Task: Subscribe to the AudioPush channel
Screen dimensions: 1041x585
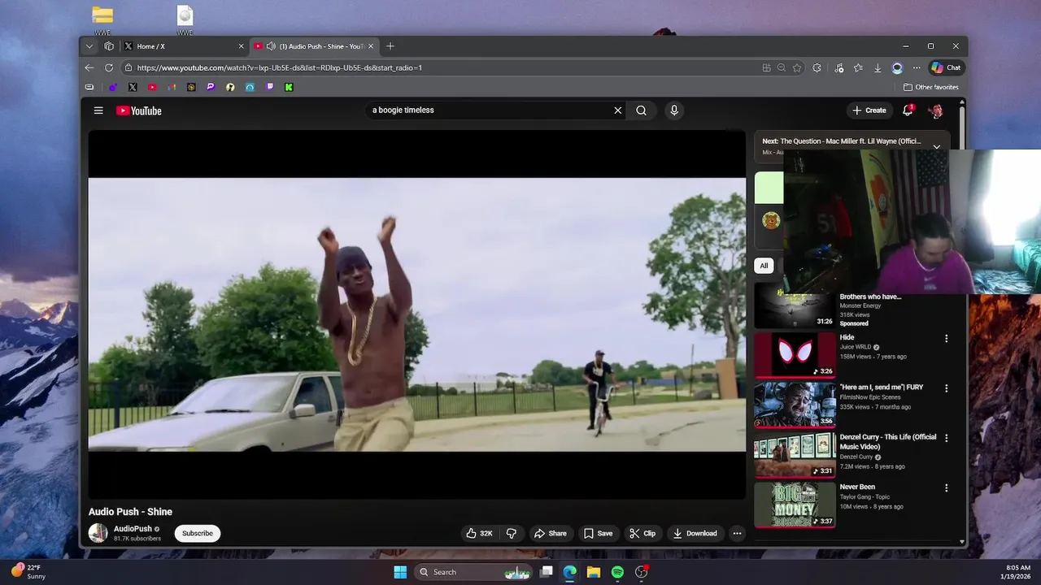Action: tap(198, 534)
